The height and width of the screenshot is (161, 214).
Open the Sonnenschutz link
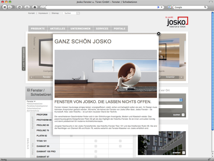pyautogui.click(x=33, y=111)
